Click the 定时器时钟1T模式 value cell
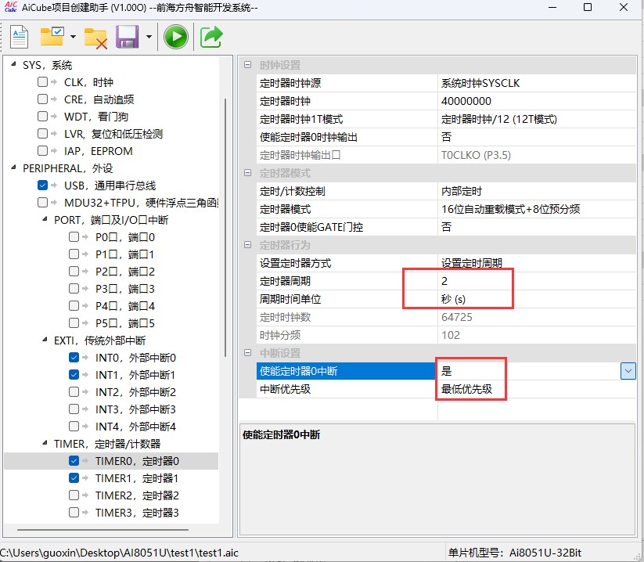 point(537,119)
